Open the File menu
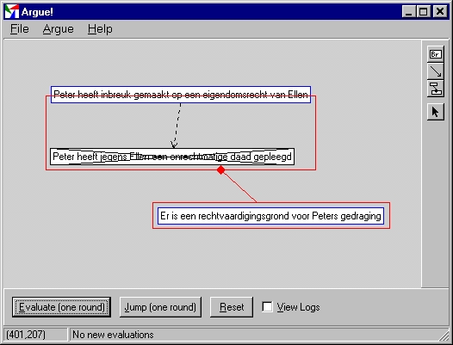453x345 pixels. (19, 29)
